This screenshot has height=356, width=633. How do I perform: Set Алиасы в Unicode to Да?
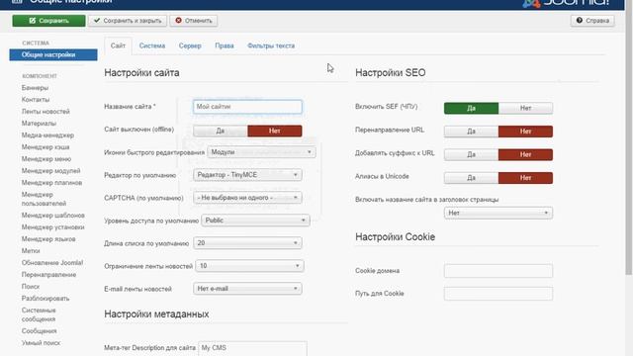point(471,178)
